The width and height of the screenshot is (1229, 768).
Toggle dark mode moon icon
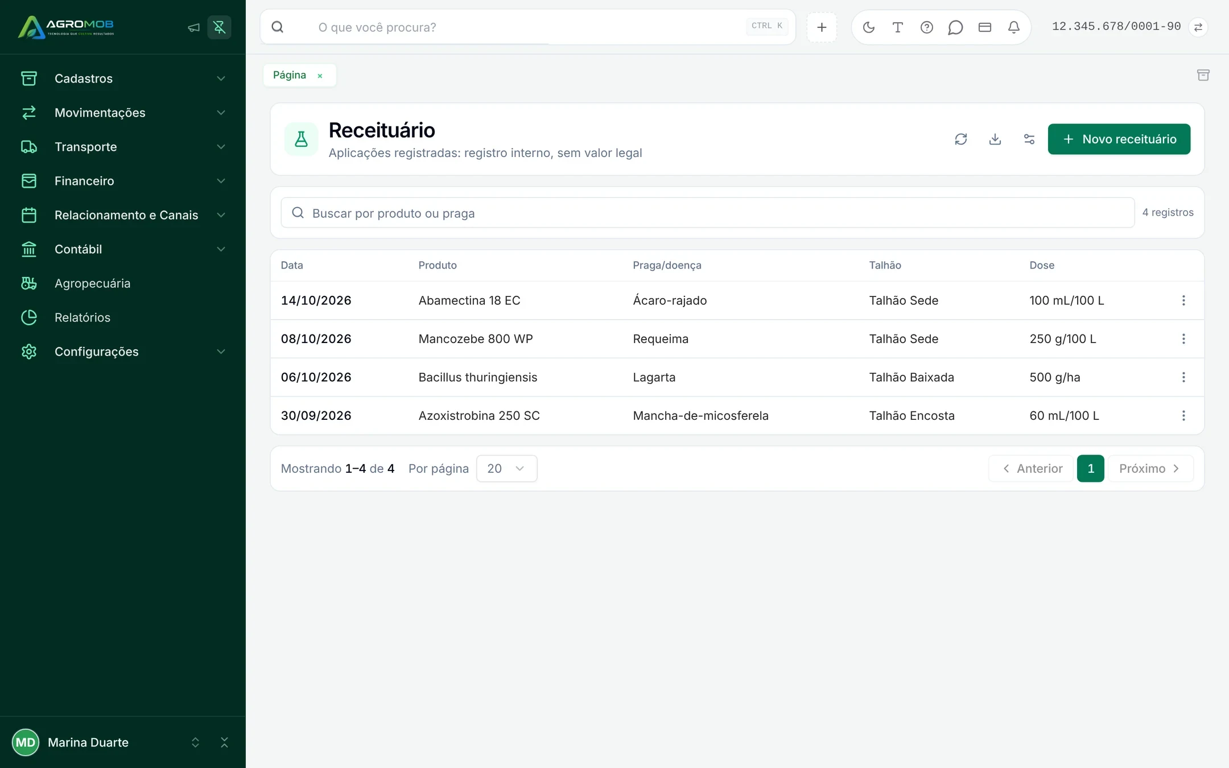[x=869, y=27]
